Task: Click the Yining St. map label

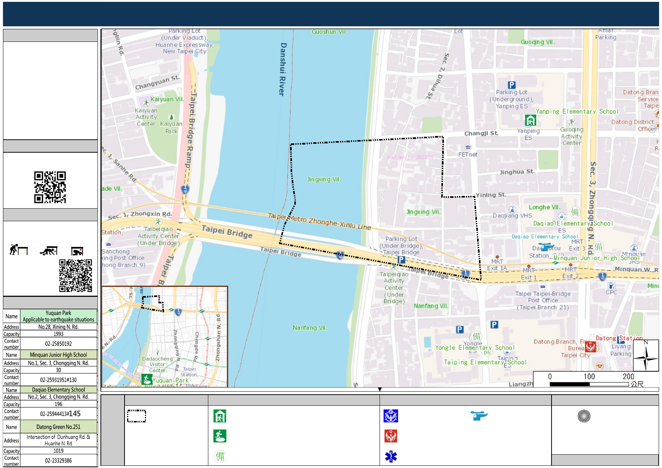Action: click(x=491, y=195)
